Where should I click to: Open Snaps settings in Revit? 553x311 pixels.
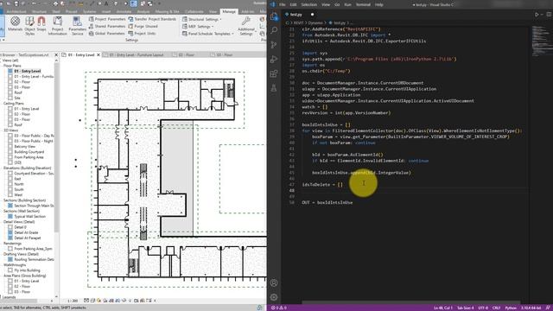pos(41,25)
